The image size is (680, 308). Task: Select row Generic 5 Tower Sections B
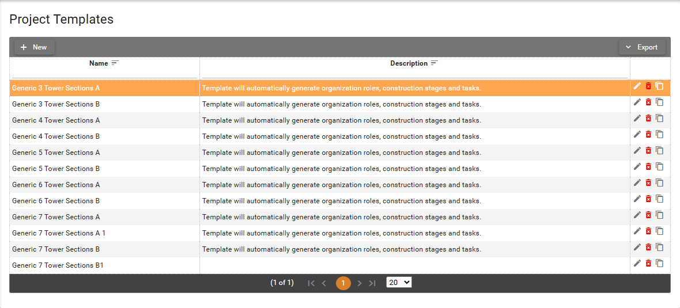340,169
